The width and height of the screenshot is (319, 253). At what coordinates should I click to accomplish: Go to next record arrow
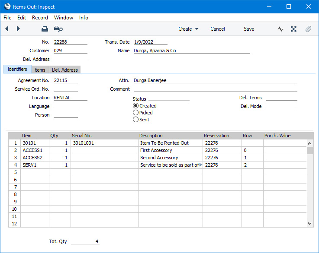tap(18, 29)
